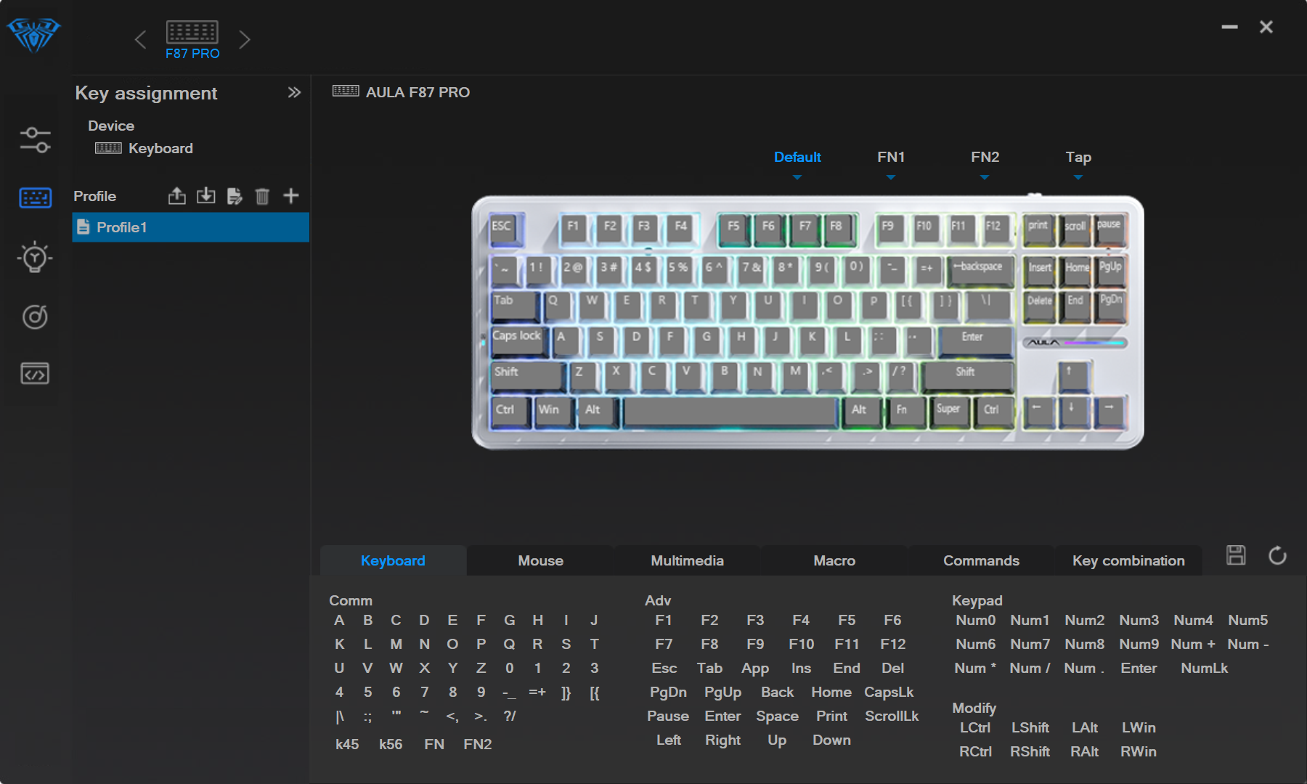Delete profile using the trash icon
Viewport: 1307px width, 784px height.
(262, 196)
